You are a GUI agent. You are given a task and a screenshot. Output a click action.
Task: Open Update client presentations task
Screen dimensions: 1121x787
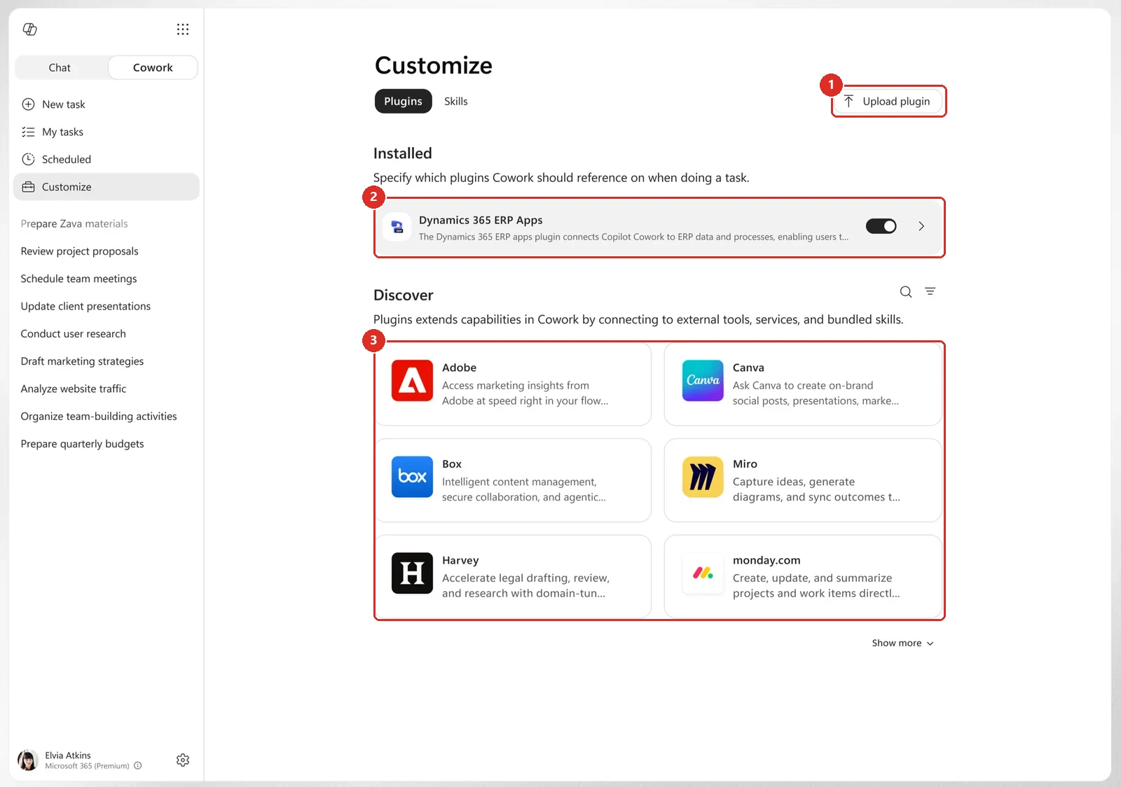tap(86, 306)
